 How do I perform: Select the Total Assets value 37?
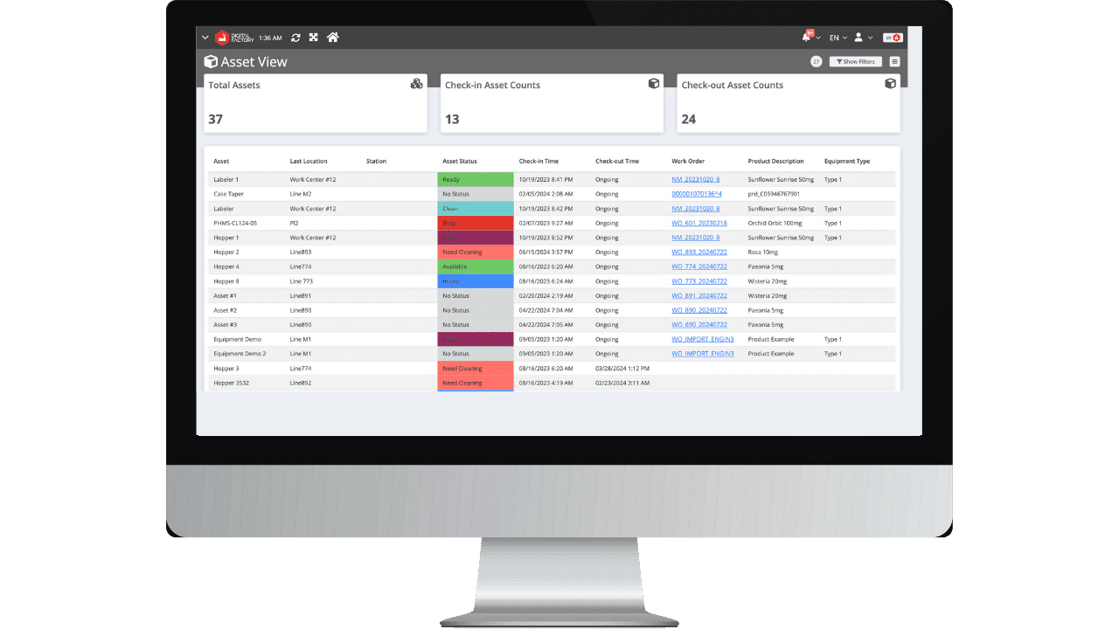[x=216, y=119]
